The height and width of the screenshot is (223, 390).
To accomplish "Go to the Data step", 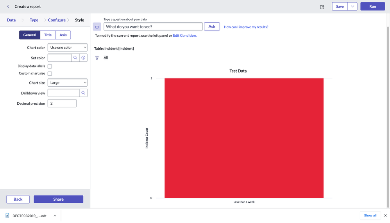I will tap(11, 20).
